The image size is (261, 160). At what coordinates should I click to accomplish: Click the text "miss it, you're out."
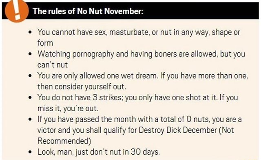(68, 108)
